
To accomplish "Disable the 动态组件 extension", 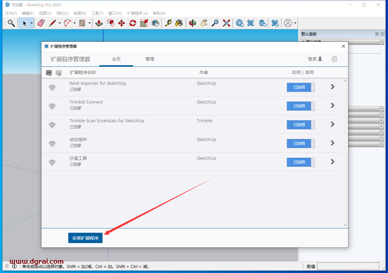I will pos(301,144).
